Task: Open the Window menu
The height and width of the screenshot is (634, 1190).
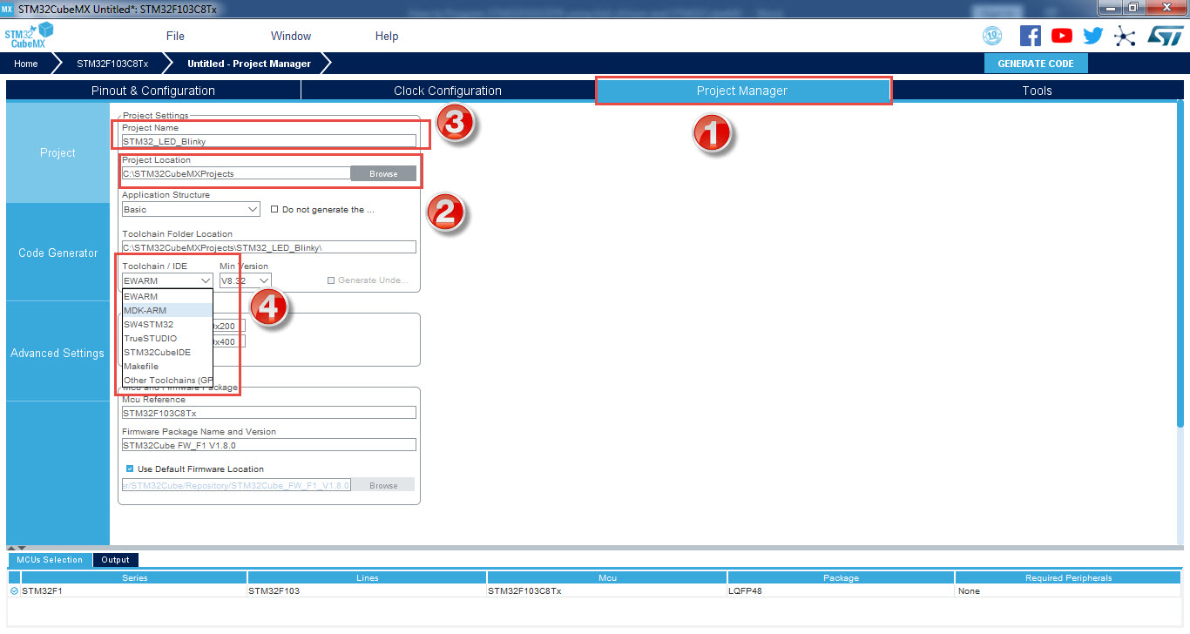Action: tap(291, 36)
